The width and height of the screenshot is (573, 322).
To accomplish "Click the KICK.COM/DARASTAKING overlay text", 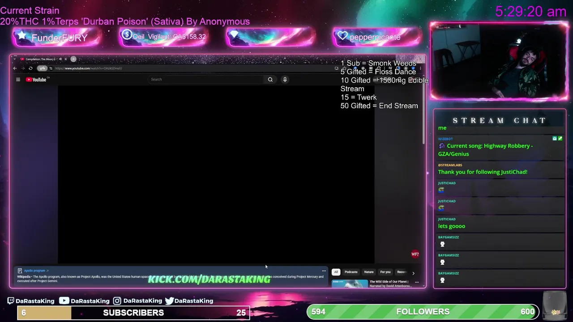I will point(209,280).
